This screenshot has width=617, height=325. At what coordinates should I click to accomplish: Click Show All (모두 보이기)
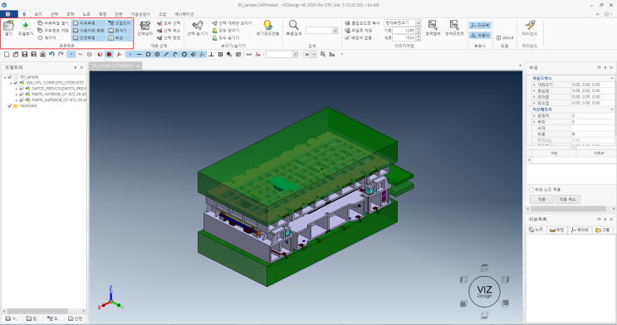point(226,30)
